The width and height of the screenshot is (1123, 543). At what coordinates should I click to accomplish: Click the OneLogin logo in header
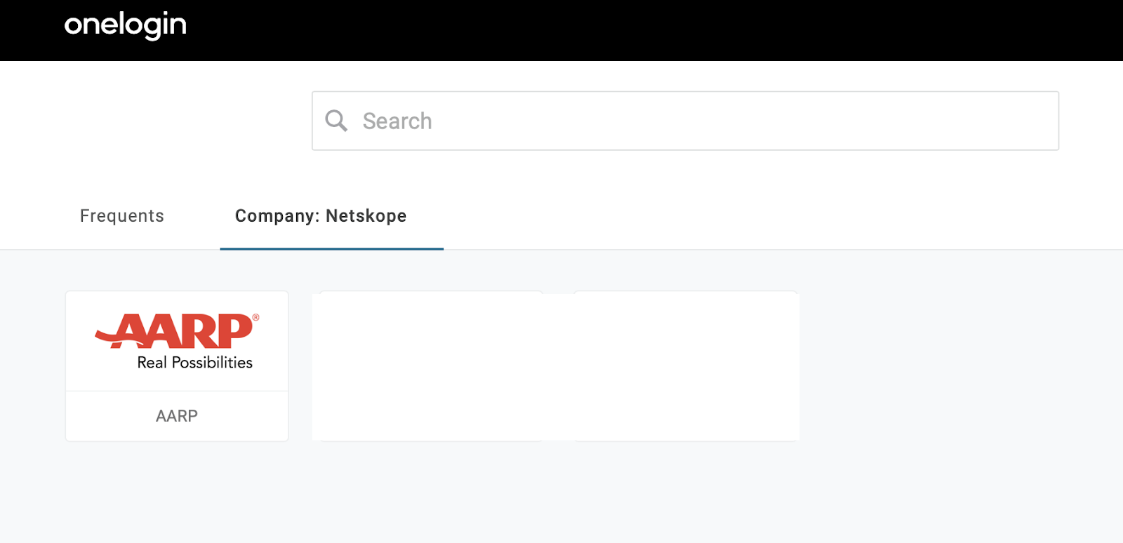[126, 25]
